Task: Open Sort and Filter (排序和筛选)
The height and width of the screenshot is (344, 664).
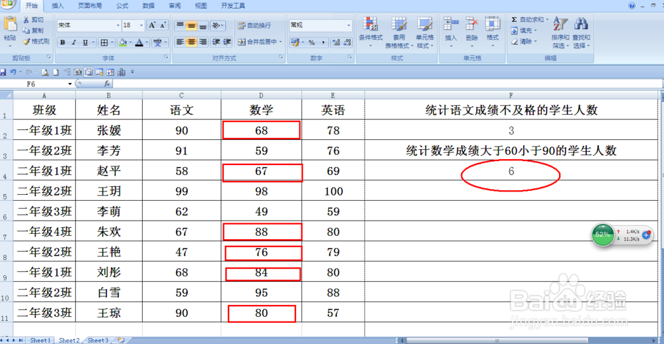Action: 560,33
